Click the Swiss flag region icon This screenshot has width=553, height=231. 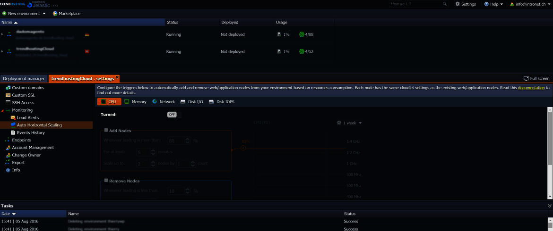click(87, 51)
